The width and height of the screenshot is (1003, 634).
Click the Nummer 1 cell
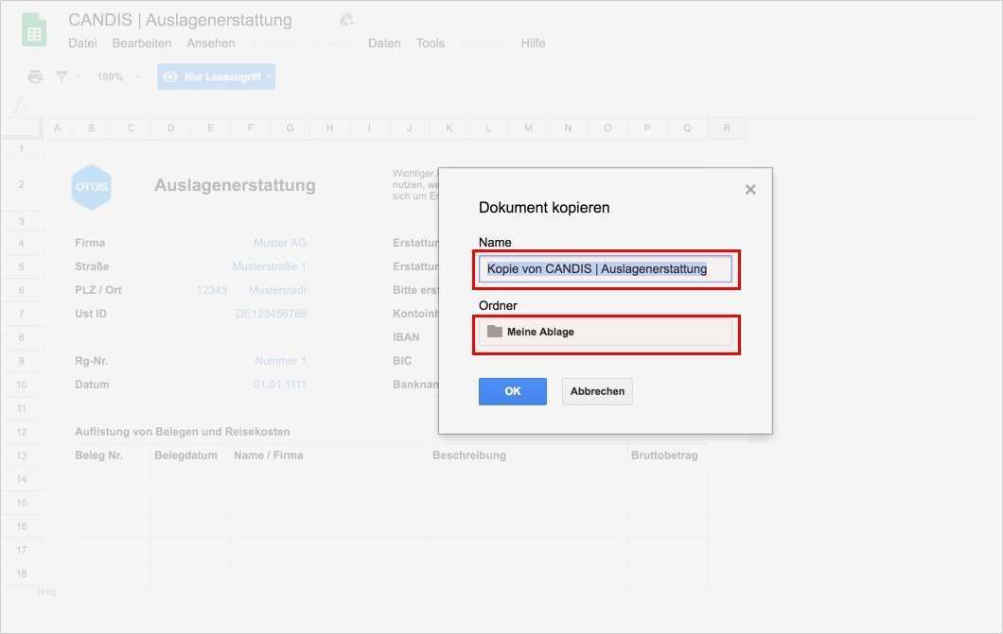(280, 361)
